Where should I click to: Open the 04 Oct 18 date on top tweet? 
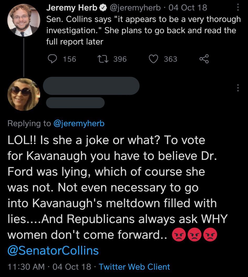point(188,8)
